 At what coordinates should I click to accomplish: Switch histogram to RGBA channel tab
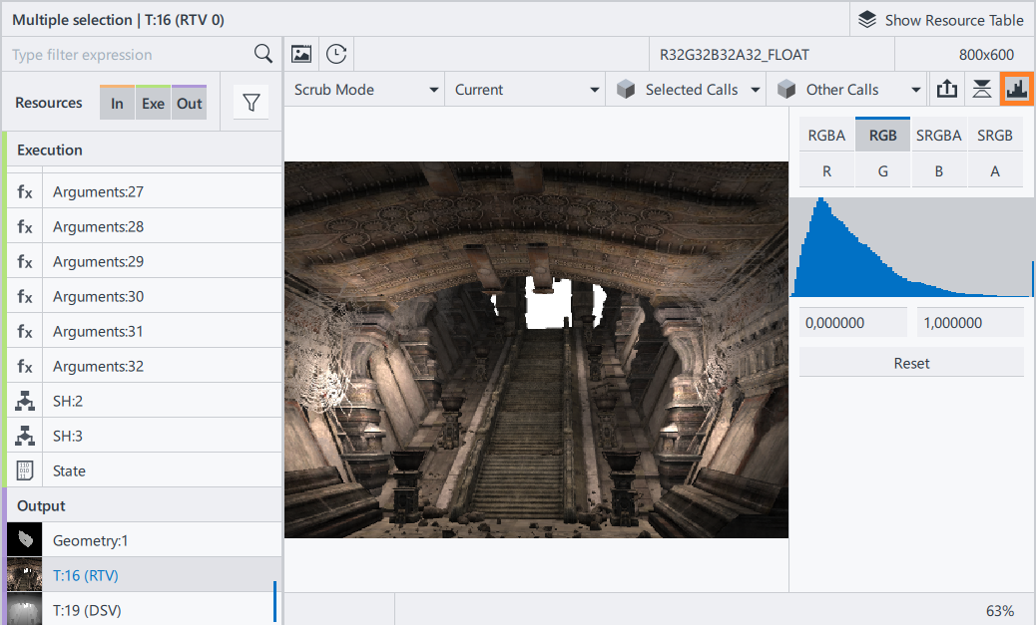(x=826, y=136)
